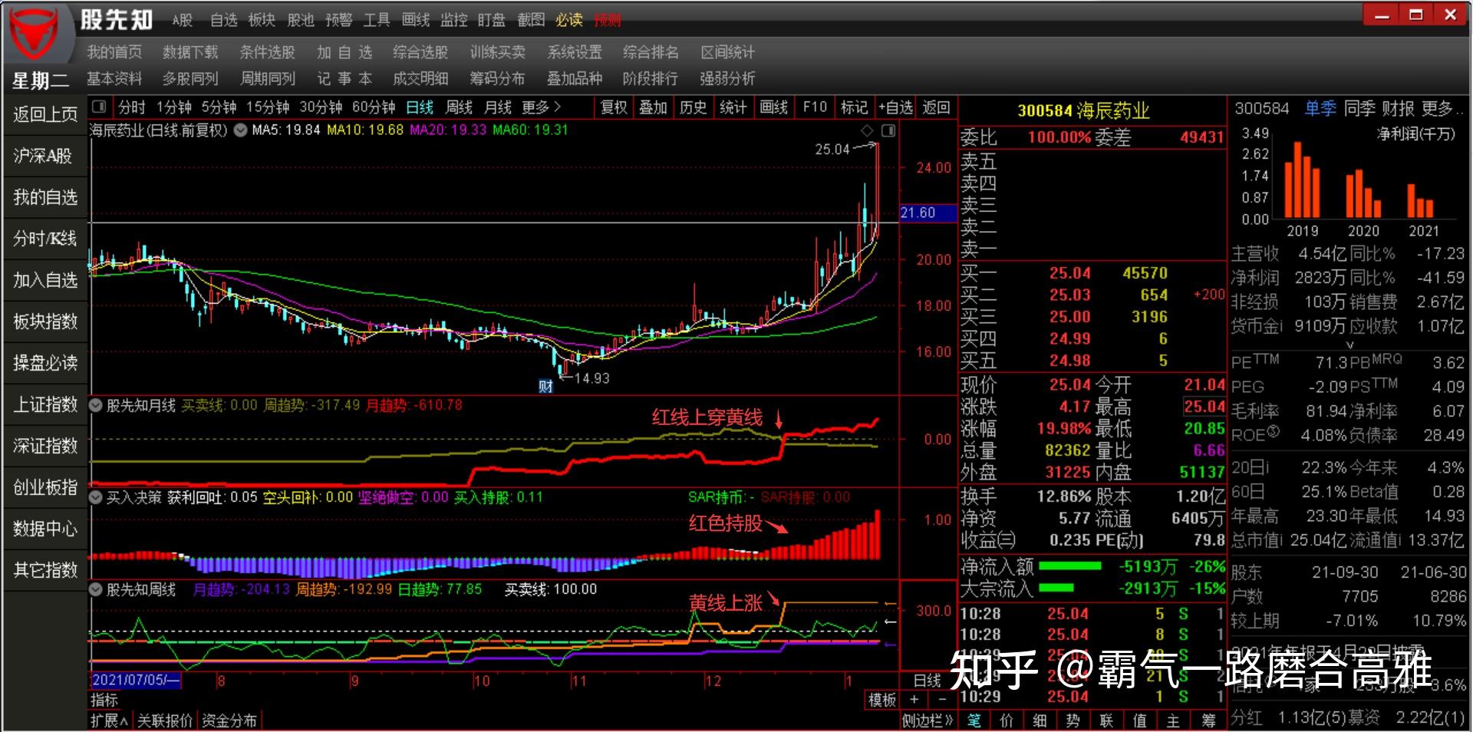
Task: Click the 复权 toolbar button
Action: click(x=614, y=107)
